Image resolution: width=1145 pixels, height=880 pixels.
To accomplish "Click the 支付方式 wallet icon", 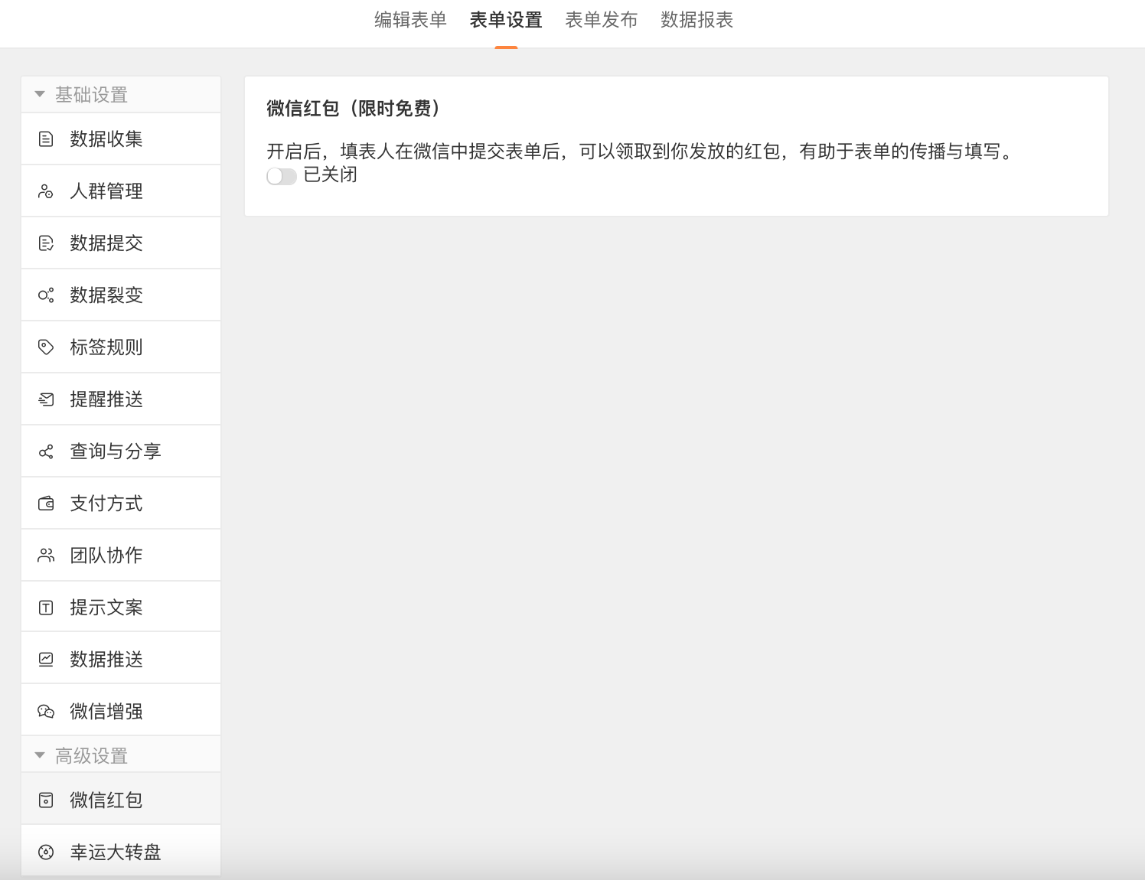I will point(46,504).
